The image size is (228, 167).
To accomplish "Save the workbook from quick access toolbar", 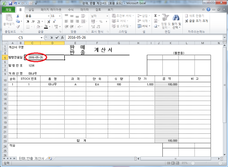I will click(x=10, y=3).
